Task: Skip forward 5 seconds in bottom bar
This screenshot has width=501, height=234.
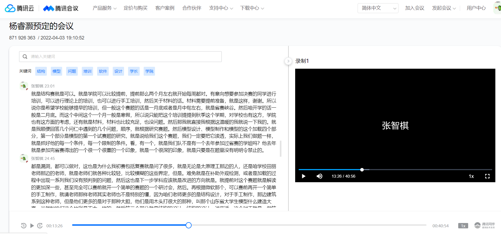Action: tap(40, 226)
